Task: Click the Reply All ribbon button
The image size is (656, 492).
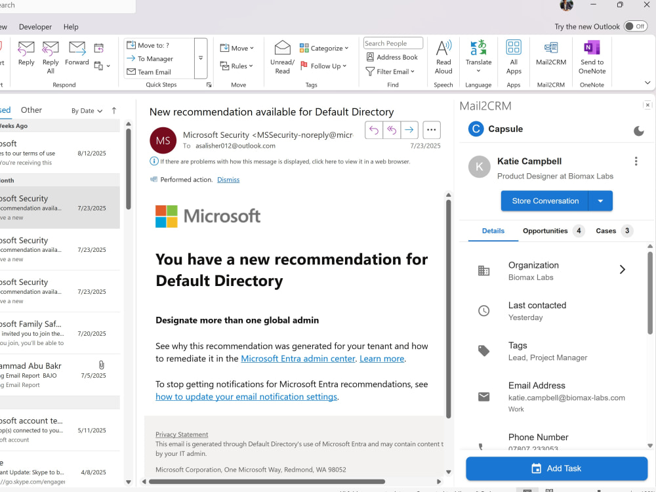Action: [51, 57]
